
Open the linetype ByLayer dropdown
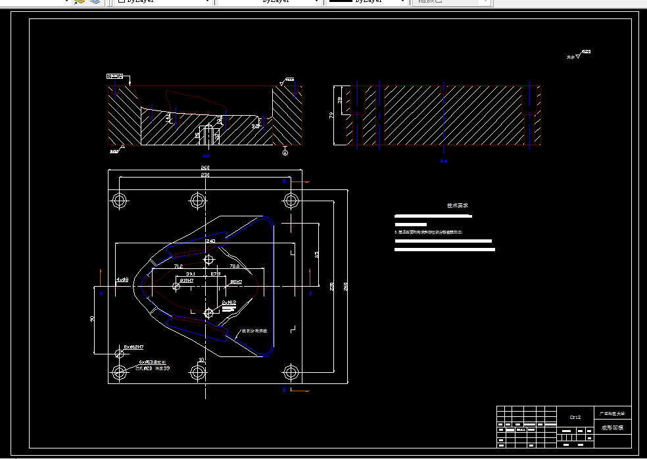269,2
